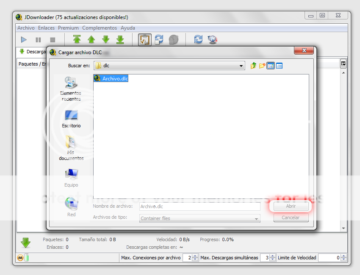Image resolution: width=360 pixels, height=275 pixels.
Task: Toggle the greyed premium toolbar button
Action: (174, 40)
